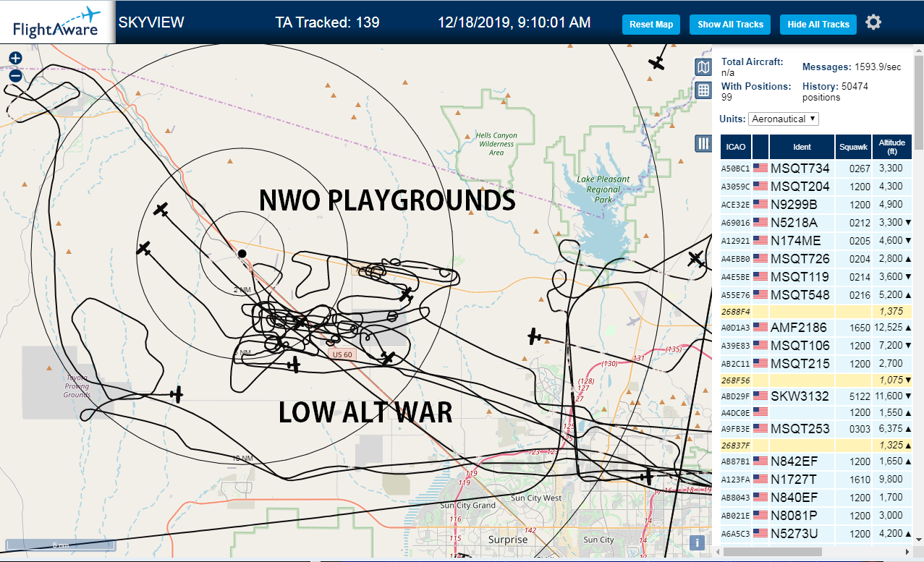This screenshot has width=924, height=562.
Task: Select the 268F56 highlighted row
Action: coord(815,380)
